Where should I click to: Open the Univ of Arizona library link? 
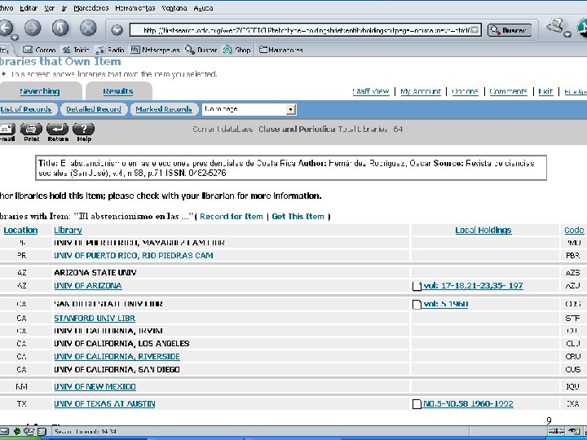click(88, 286)
